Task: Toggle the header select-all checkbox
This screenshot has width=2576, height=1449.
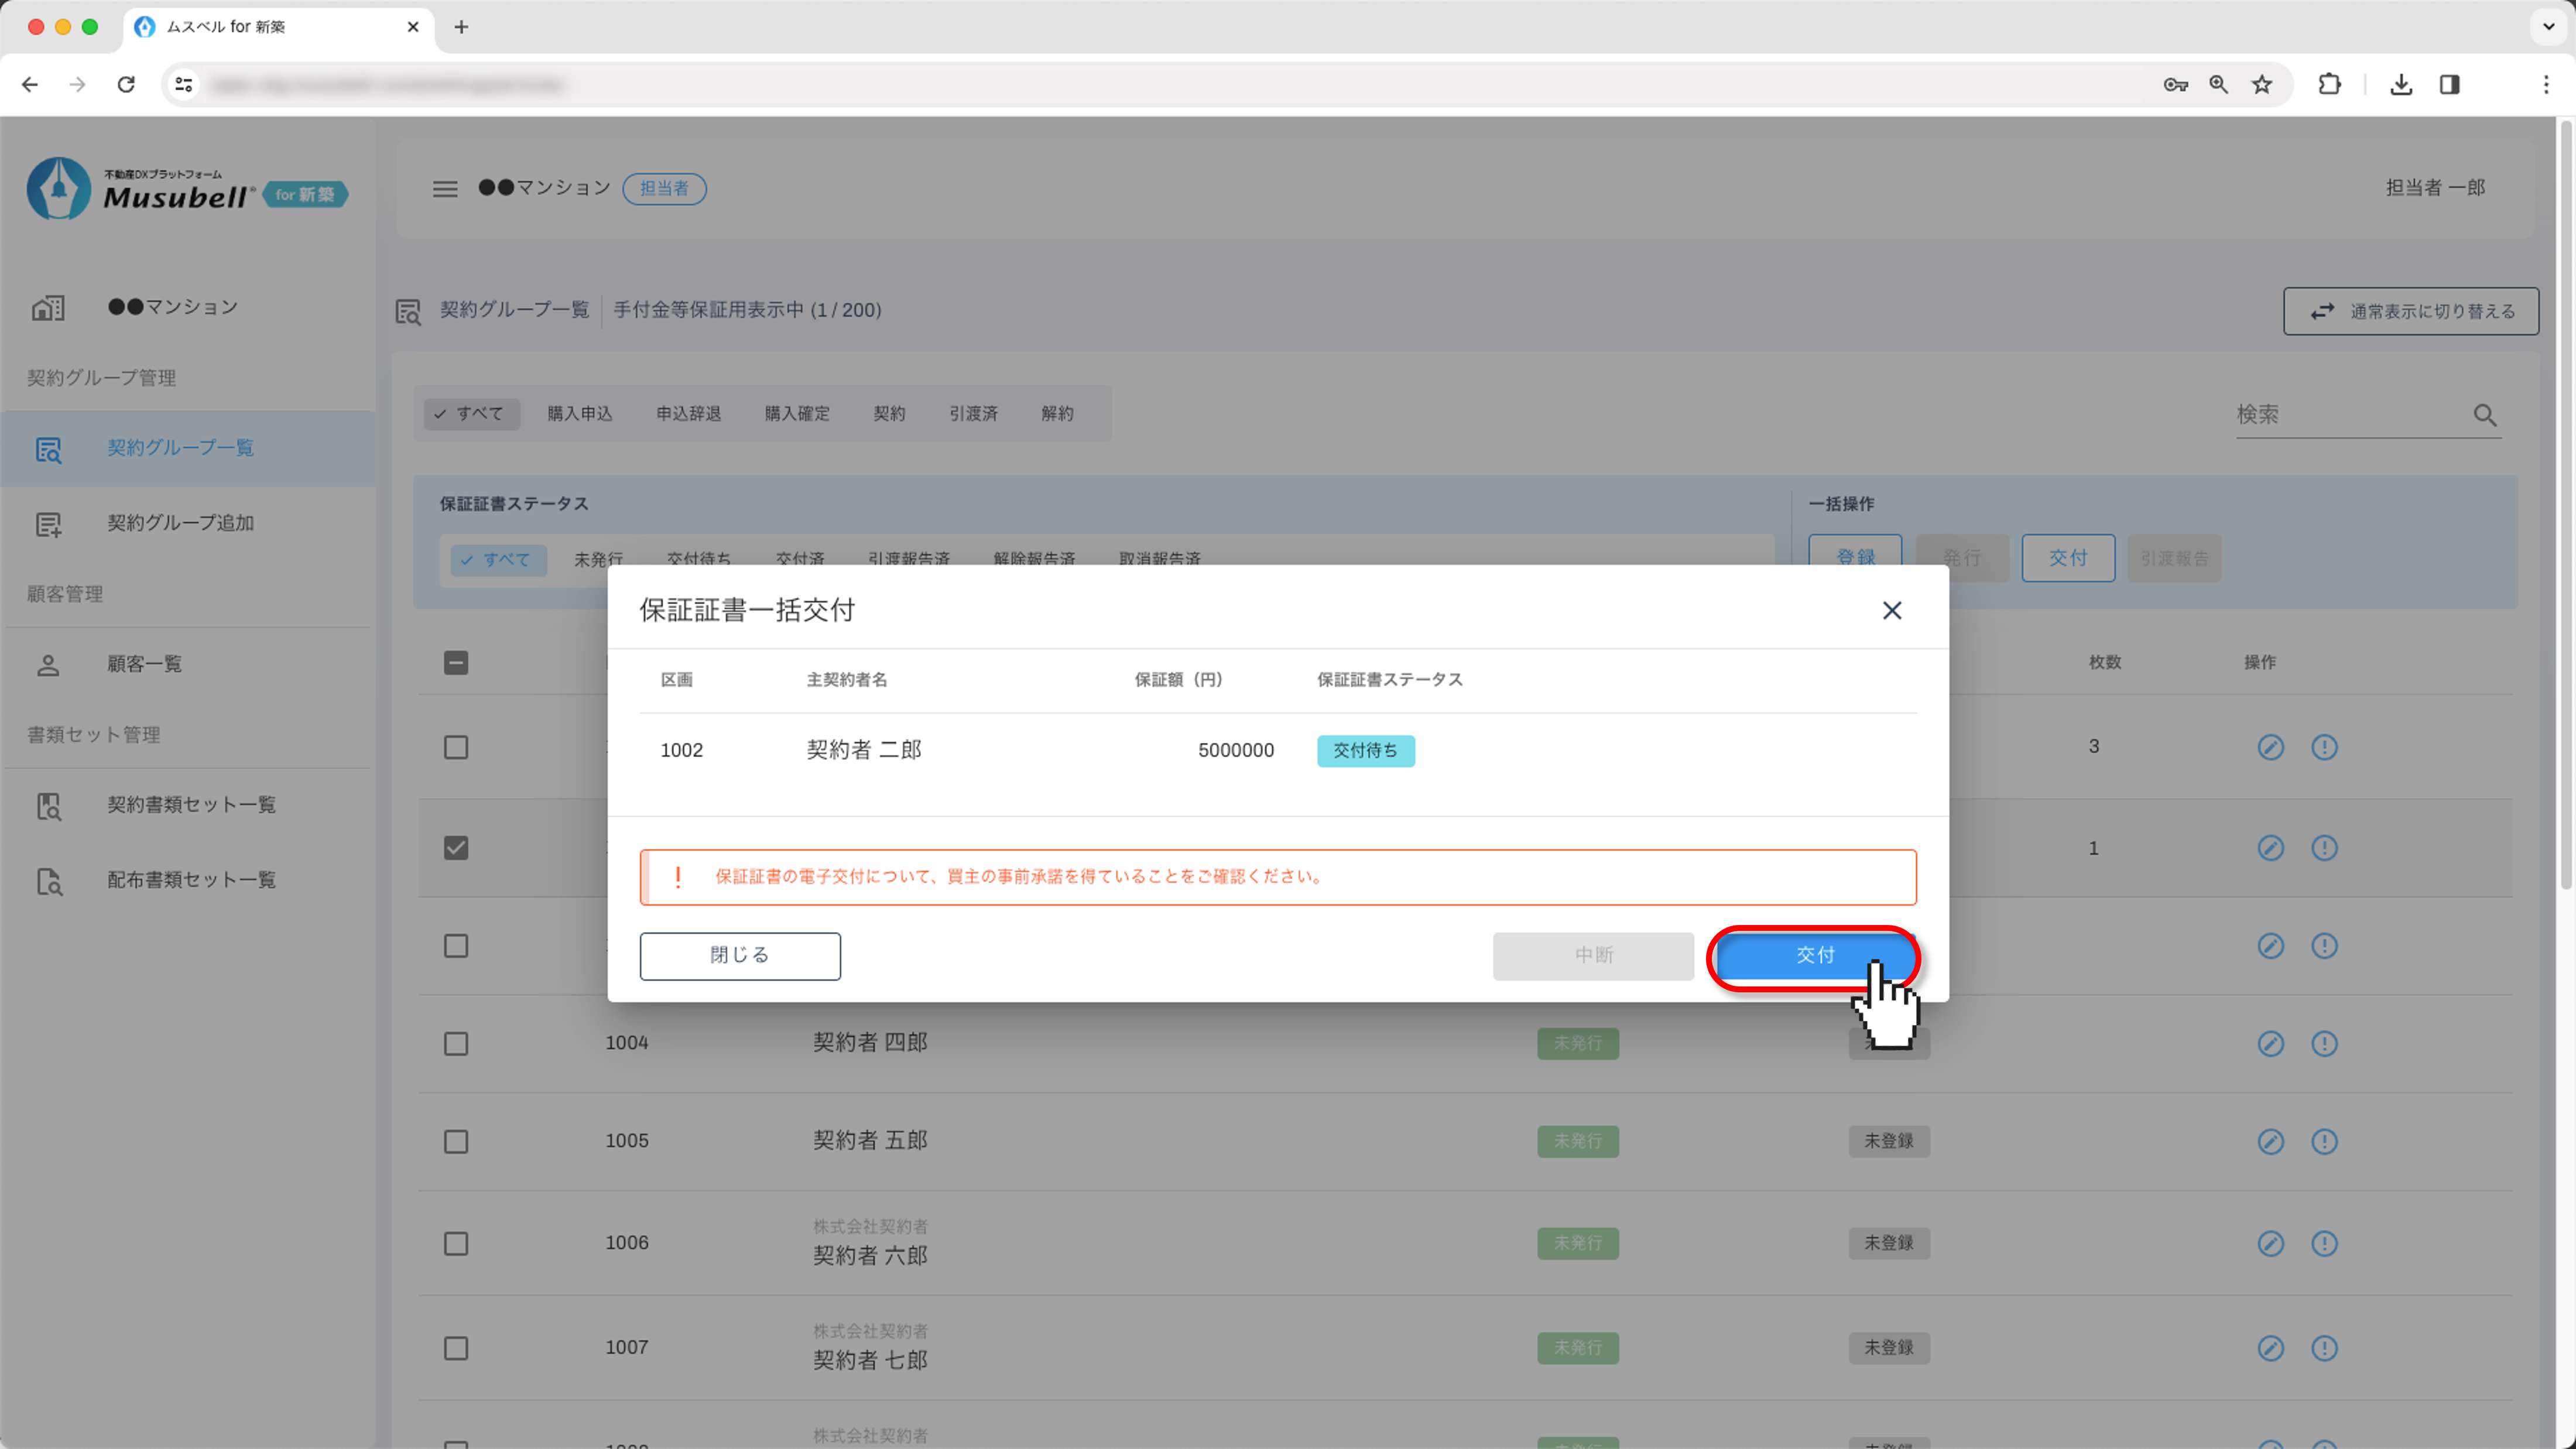Action: [456, 662]
